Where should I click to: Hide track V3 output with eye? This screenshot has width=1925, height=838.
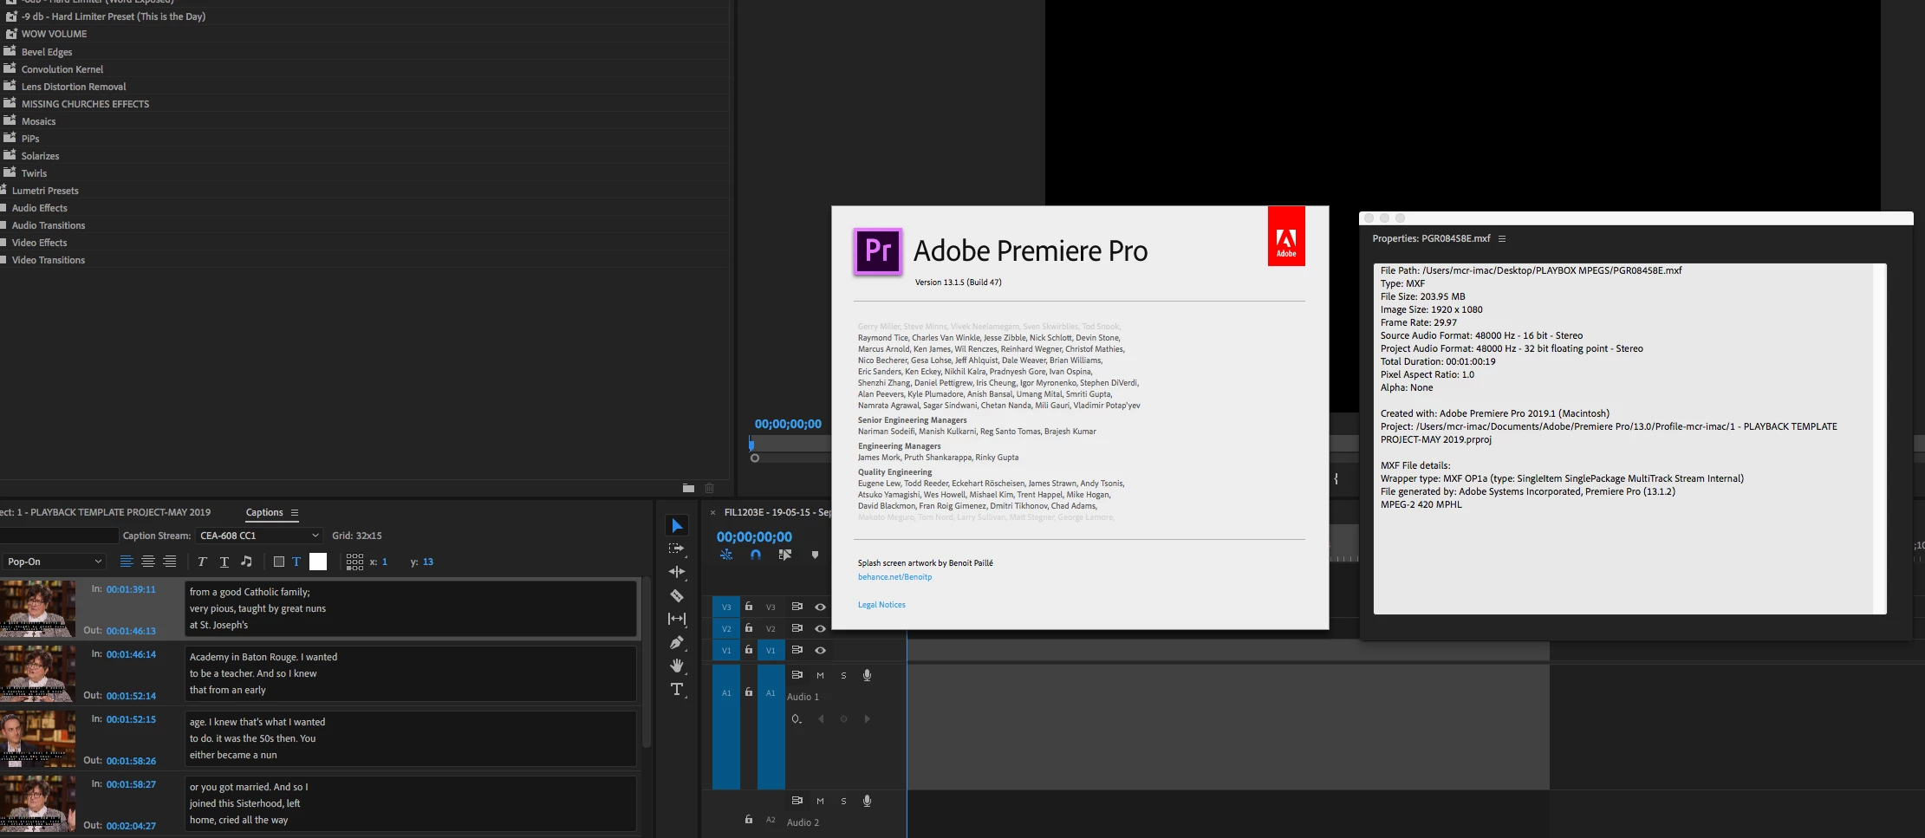820,607
